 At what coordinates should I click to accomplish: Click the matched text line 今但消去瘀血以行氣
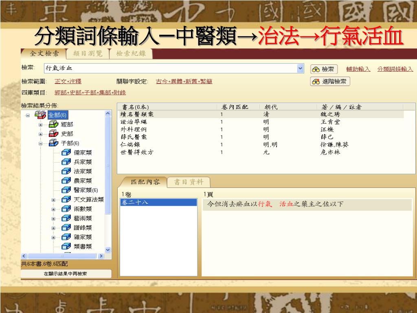coord(307,204)
